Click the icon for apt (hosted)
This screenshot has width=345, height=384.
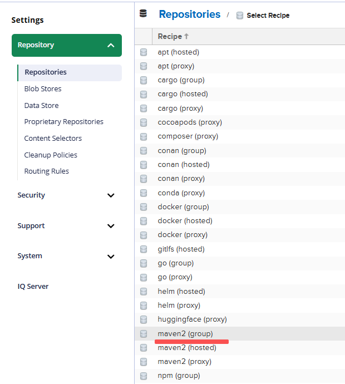point(144,52)
